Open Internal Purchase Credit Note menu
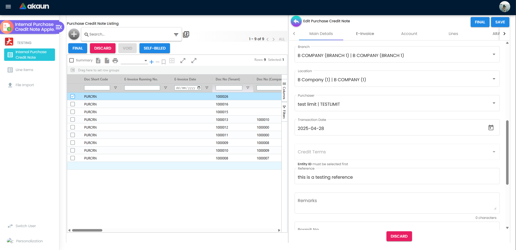This screenshot has width=516, height=250. coord(29,55)
